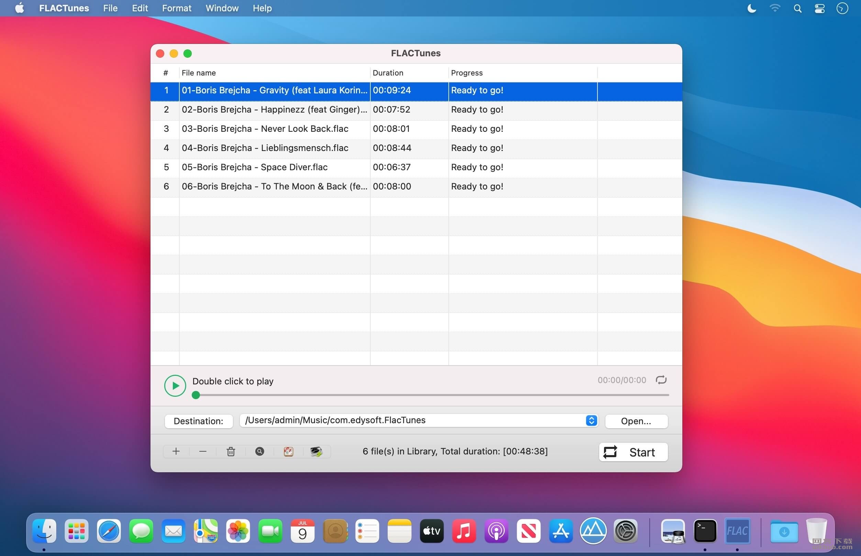Click the turntable converter icon in toolbar
This screenshot has height=556, width=861.
pos(316,451)
